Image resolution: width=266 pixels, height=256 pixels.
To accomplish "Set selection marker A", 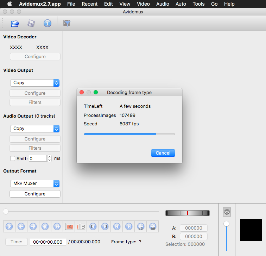I will [x=69, y=226].
